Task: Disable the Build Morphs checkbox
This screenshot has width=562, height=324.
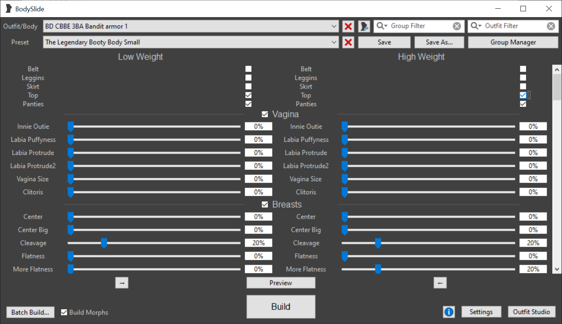Action: click(x=64, y=312)
